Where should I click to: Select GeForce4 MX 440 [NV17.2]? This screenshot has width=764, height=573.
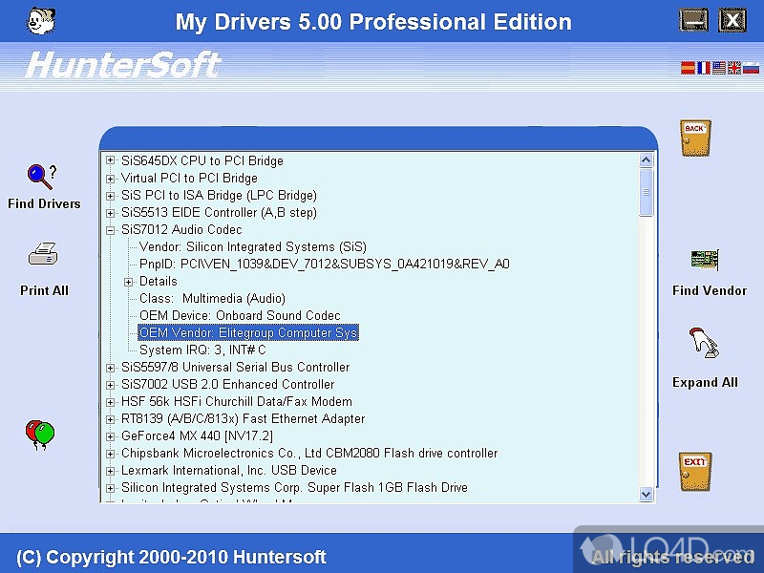[197, 435]
